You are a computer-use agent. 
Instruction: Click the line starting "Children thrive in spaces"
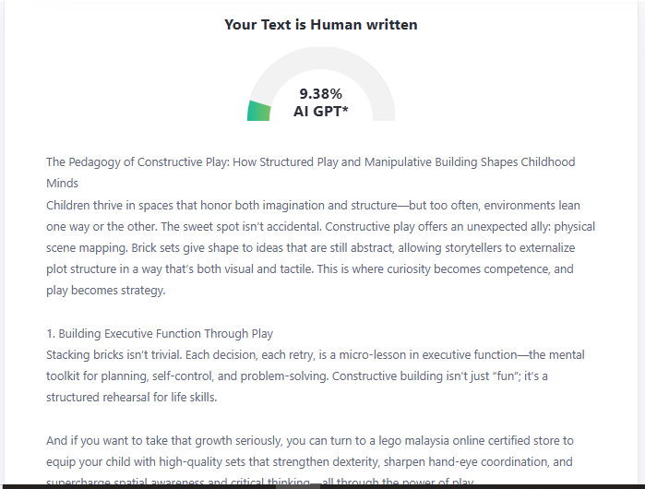click(x=313, y=205)
